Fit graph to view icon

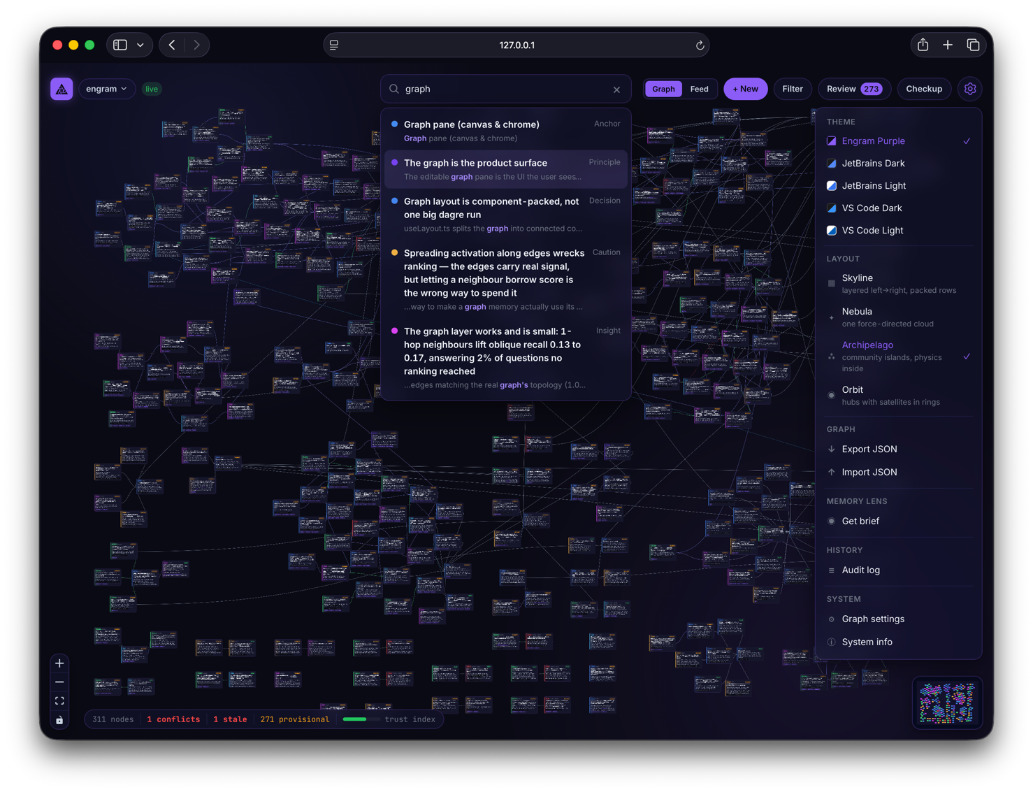point(59,701)
